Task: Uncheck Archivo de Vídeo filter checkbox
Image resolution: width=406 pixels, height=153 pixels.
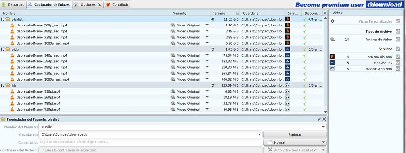Action: pos(398,39)
